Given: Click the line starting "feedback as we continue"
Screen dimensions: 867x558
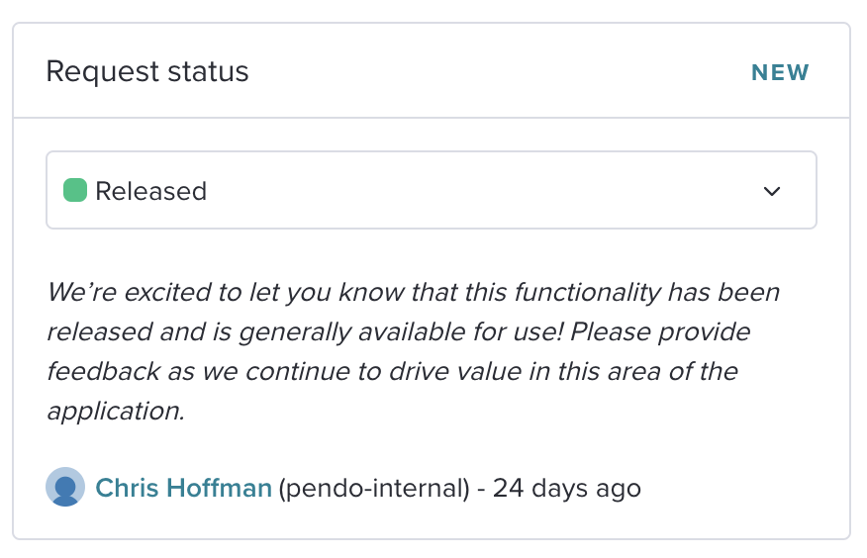Looking at the screenshot, I should point(393,371).
